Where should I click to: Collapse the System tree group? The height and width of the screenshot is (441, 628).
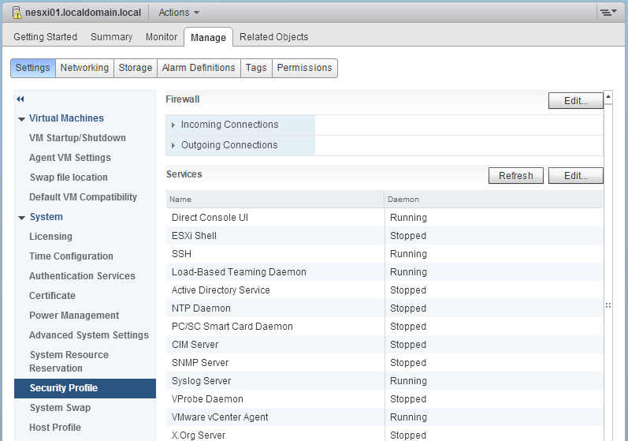pyautogui.click(x=21, y=218)
